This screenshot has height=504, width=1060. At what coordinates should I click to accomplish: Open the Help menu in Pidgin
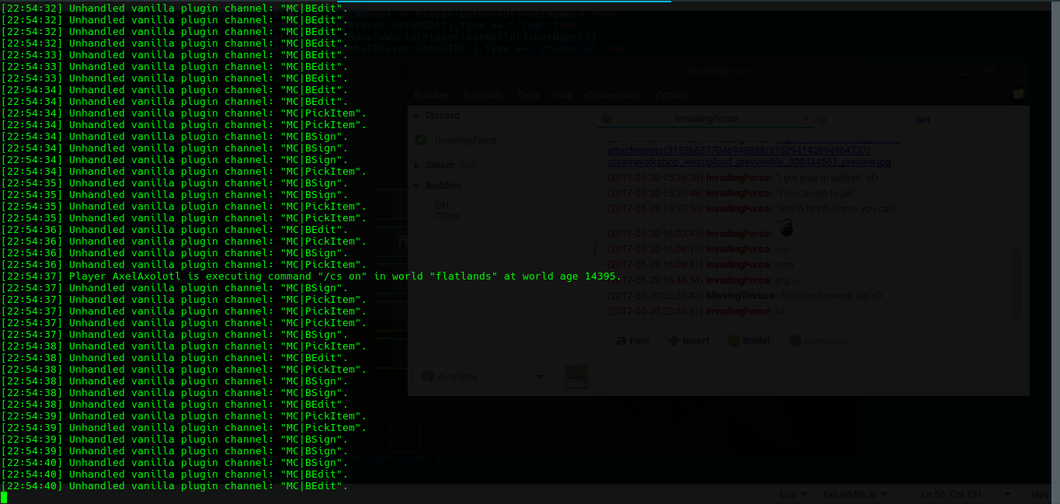pyautogui.click(x=563, y=96)
